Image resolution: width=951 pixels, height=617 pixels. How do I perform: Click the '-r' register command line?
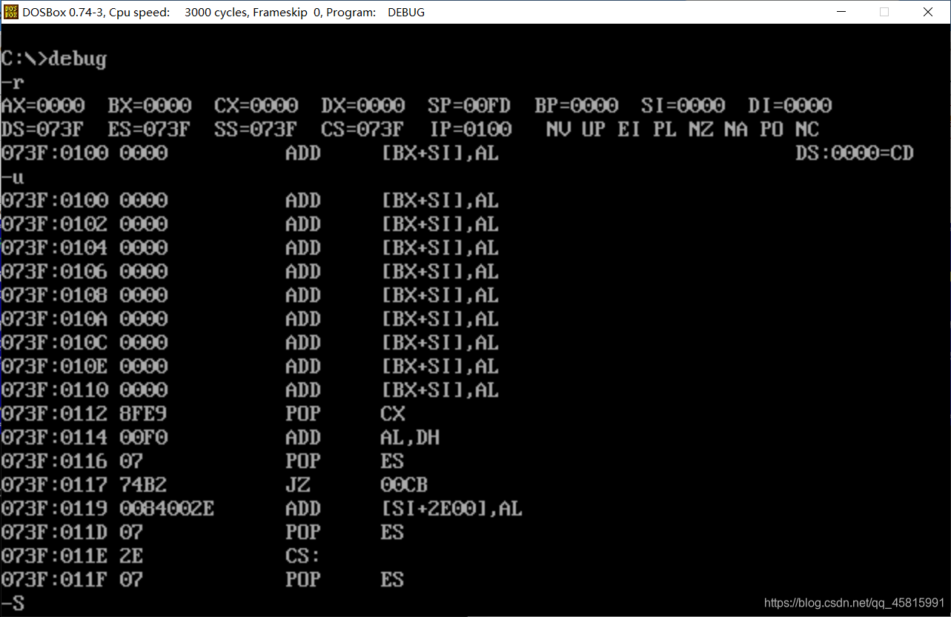tap(13, 82)
